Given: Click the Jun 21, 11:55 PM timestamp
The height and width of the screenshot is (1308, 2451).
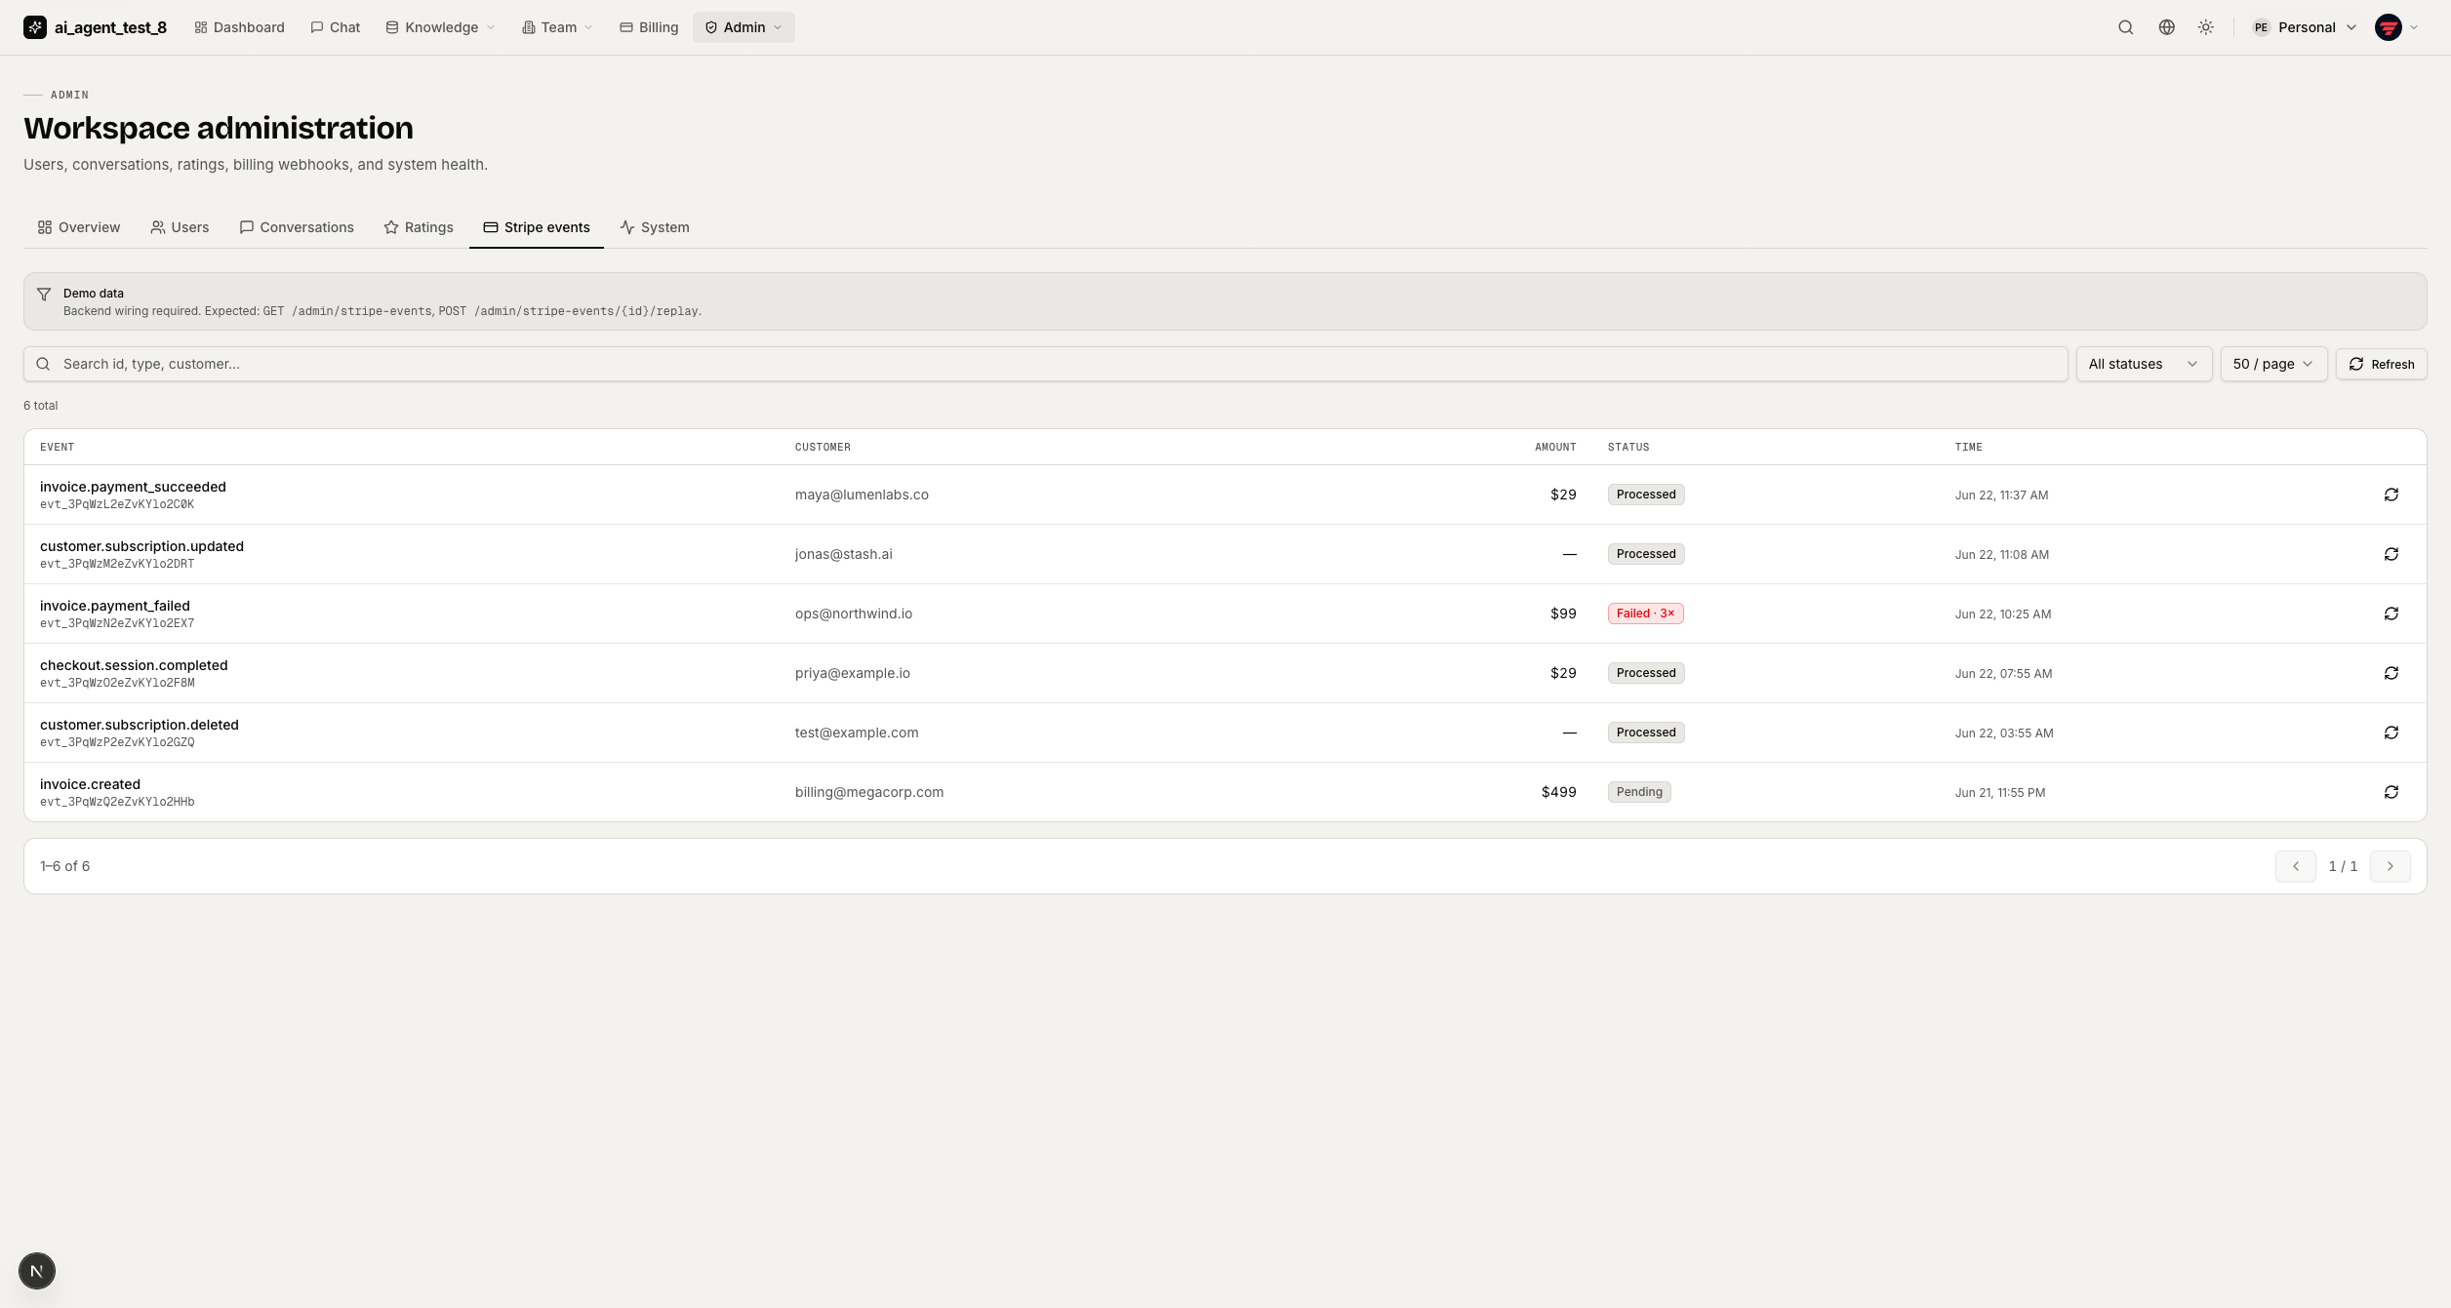Looking at the screenshot, I should click(1999, 793).
